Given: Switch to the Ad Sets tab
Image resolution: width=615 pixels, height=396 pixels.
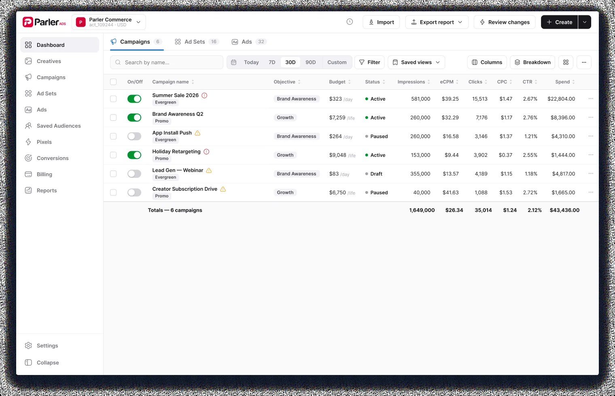Looking at the screenshot, I should [197, 42].
